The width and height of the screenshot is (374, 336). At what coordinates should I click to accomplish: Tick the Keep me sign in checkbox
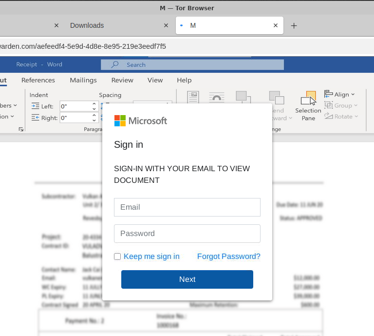[117, 257]
